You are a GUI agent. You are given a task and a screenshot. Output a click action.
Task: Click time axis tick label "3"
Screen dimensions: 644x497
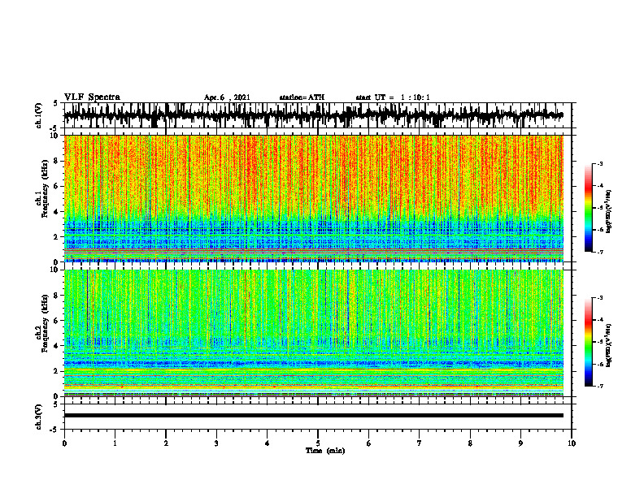216,443
